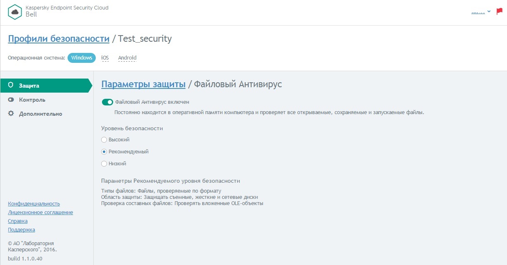This screenshot has height=265, width=507.
Task: Click the Kaspersky cloud logo icon
Action: point(15,12)
